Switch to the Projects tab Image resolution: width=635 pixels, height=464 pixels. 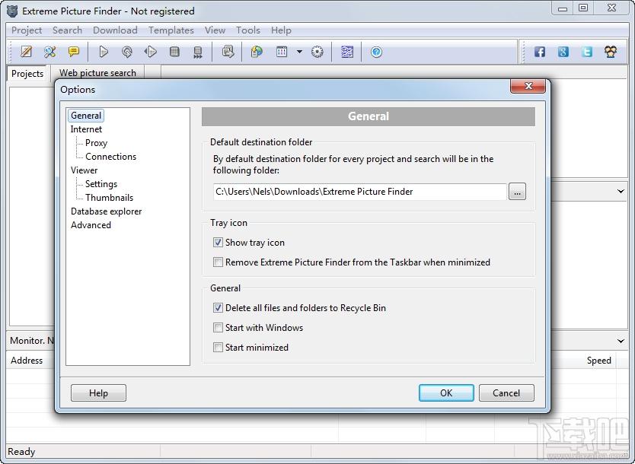pyautogui.click(x=27, y=74)
